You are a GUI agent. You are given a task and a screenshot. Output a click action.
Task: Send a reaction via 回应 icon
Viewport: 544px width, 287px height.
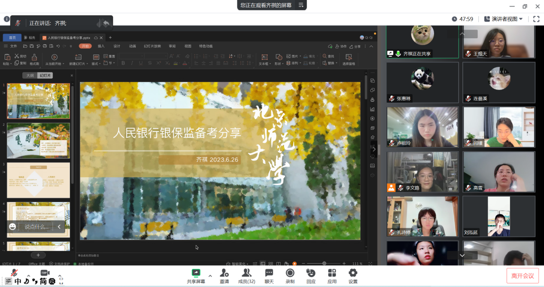(311, 273)
